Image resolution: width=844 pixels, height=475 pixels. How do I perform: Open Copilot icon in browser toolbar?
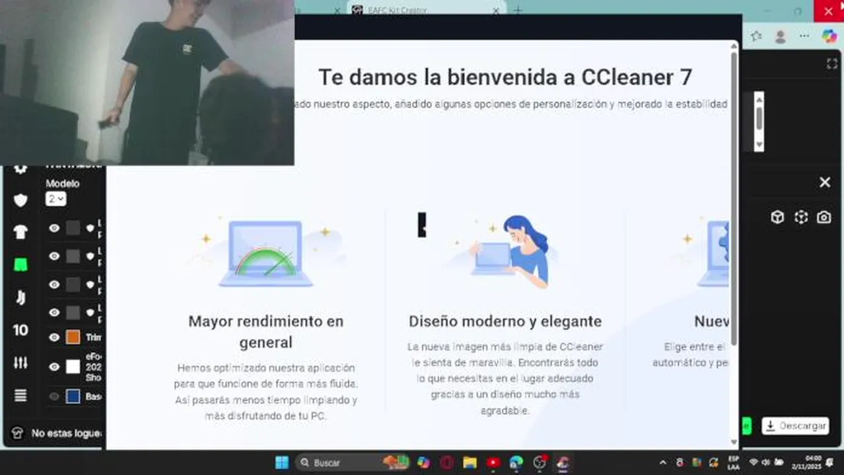[x=829, y=36]
